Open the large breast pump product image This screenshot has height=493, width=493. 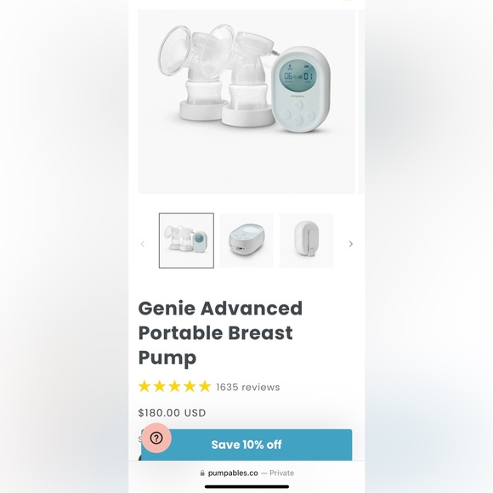[x=246, y=101]
